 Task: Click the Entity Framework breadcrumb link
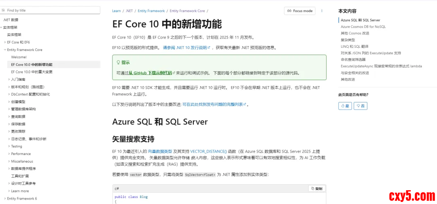(150, 11)
